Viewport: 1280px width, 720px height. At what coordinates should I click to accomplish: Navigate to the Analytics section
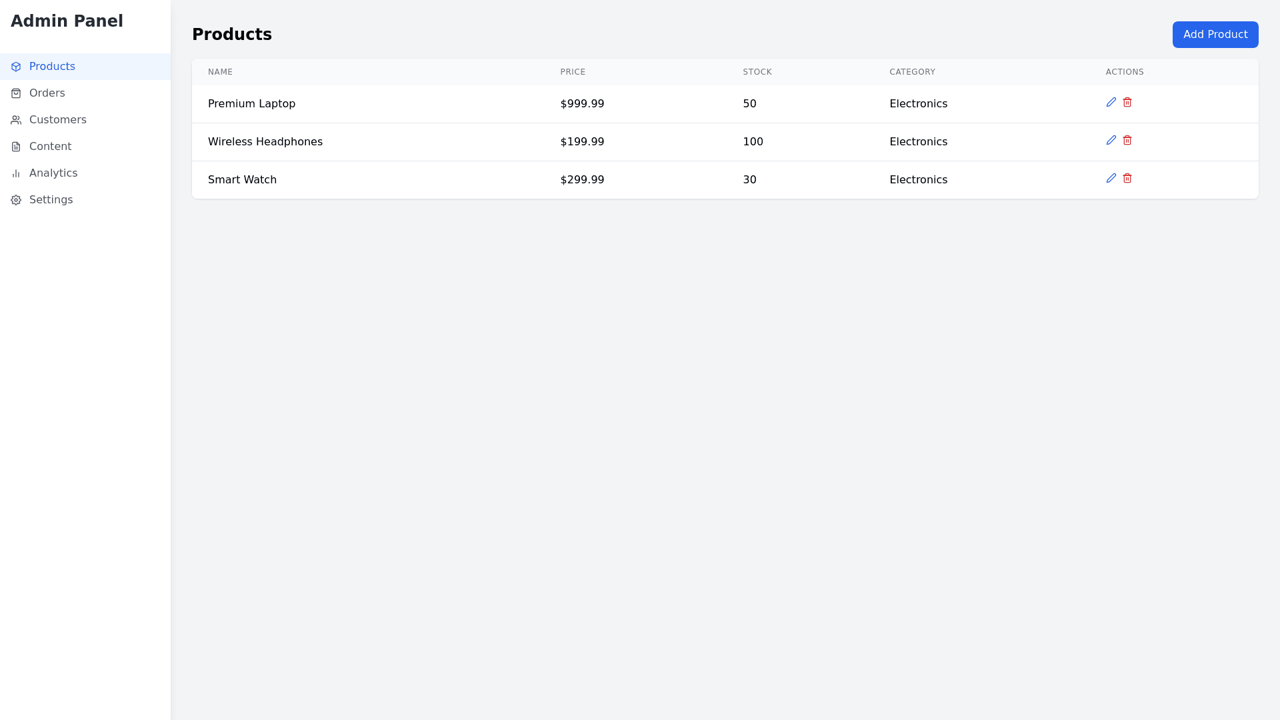[x=53, y=173]
